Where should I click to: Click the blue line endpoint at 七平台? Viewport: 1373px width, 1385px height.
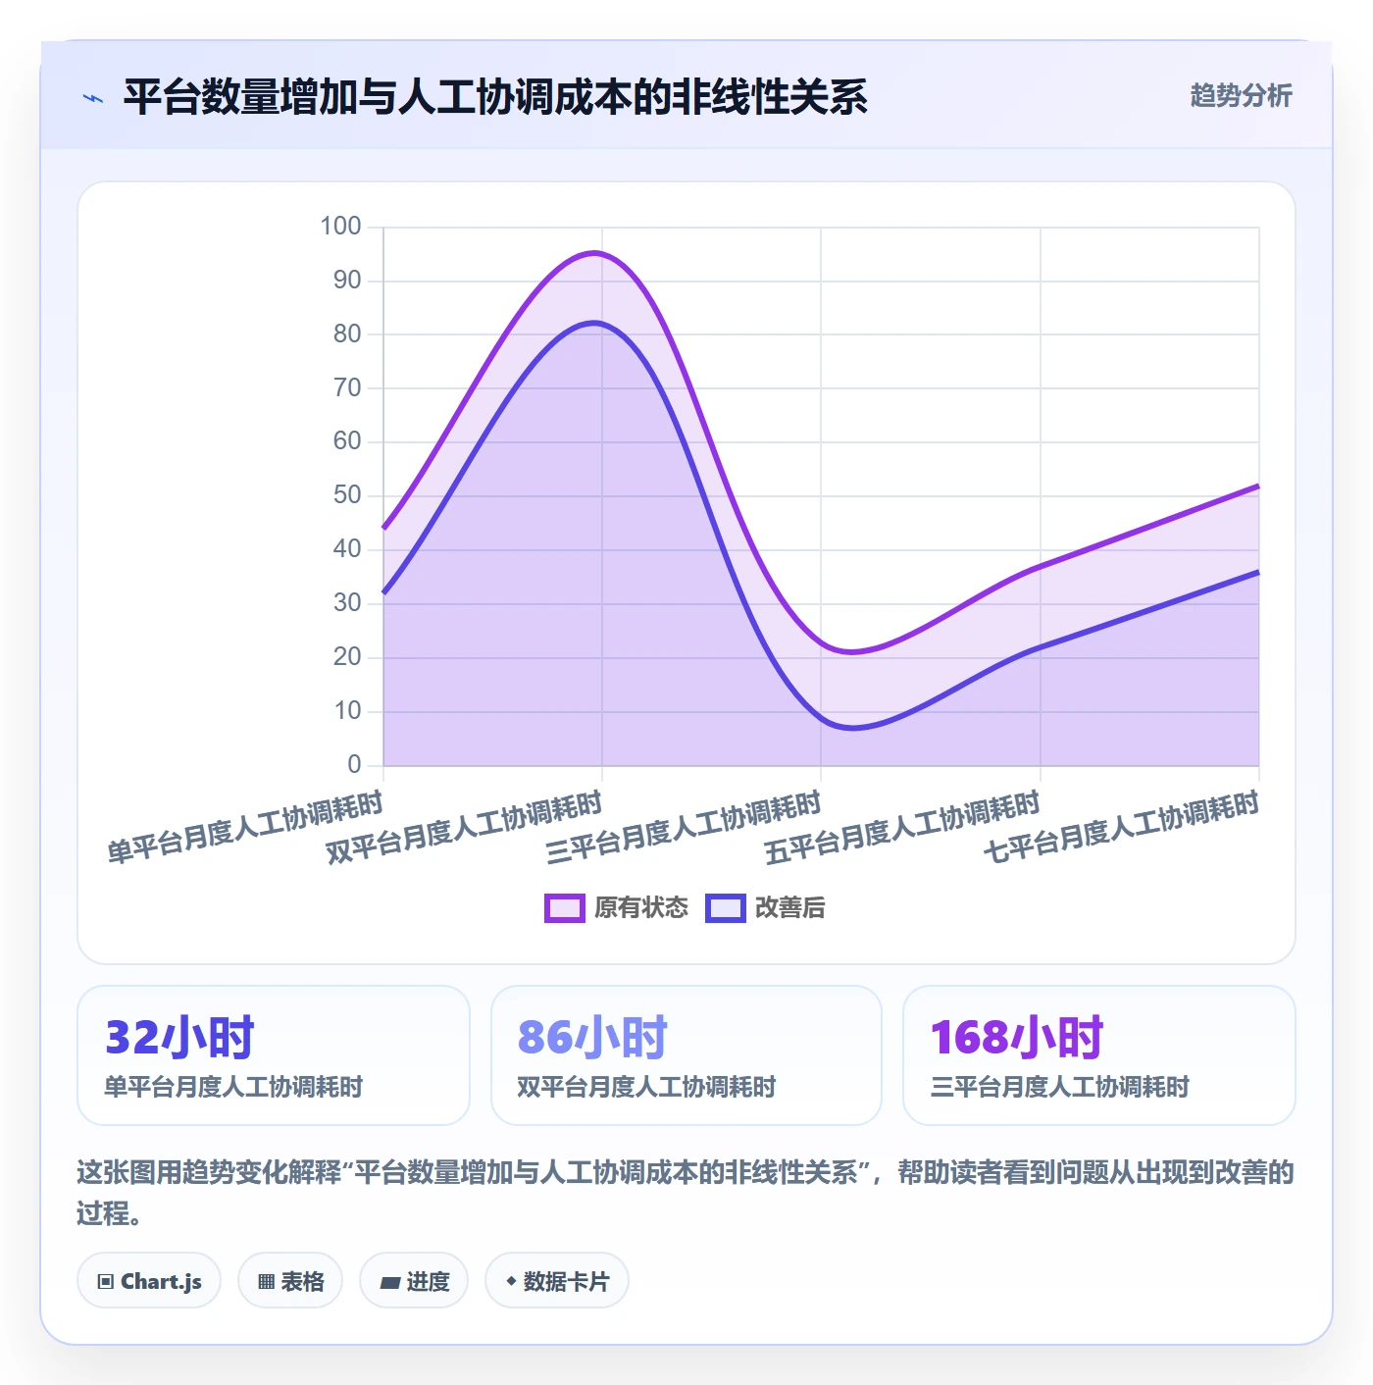point(1257,573)
